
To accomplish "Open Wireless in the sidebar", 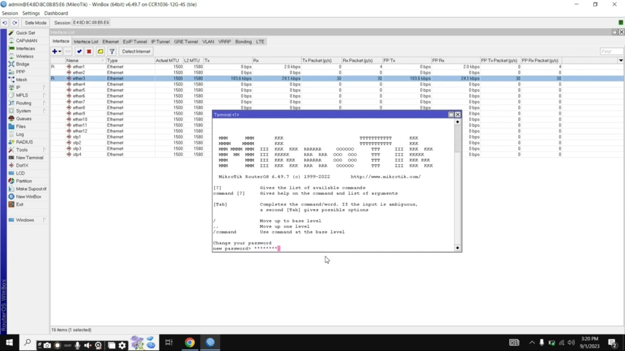I will coord(24,57).
